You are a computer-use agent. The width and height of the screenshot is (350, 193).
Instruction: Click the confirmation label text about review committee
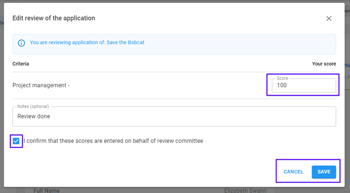[113, 141]
